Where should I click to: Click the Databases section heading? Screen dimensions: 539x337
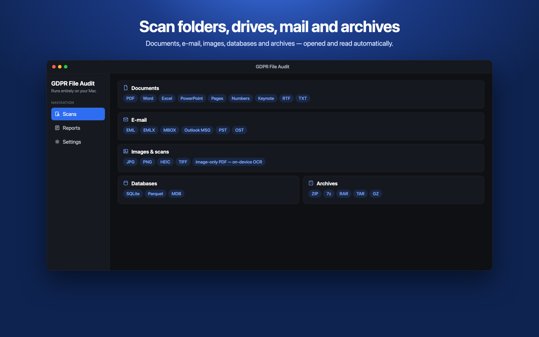[144, 184]
